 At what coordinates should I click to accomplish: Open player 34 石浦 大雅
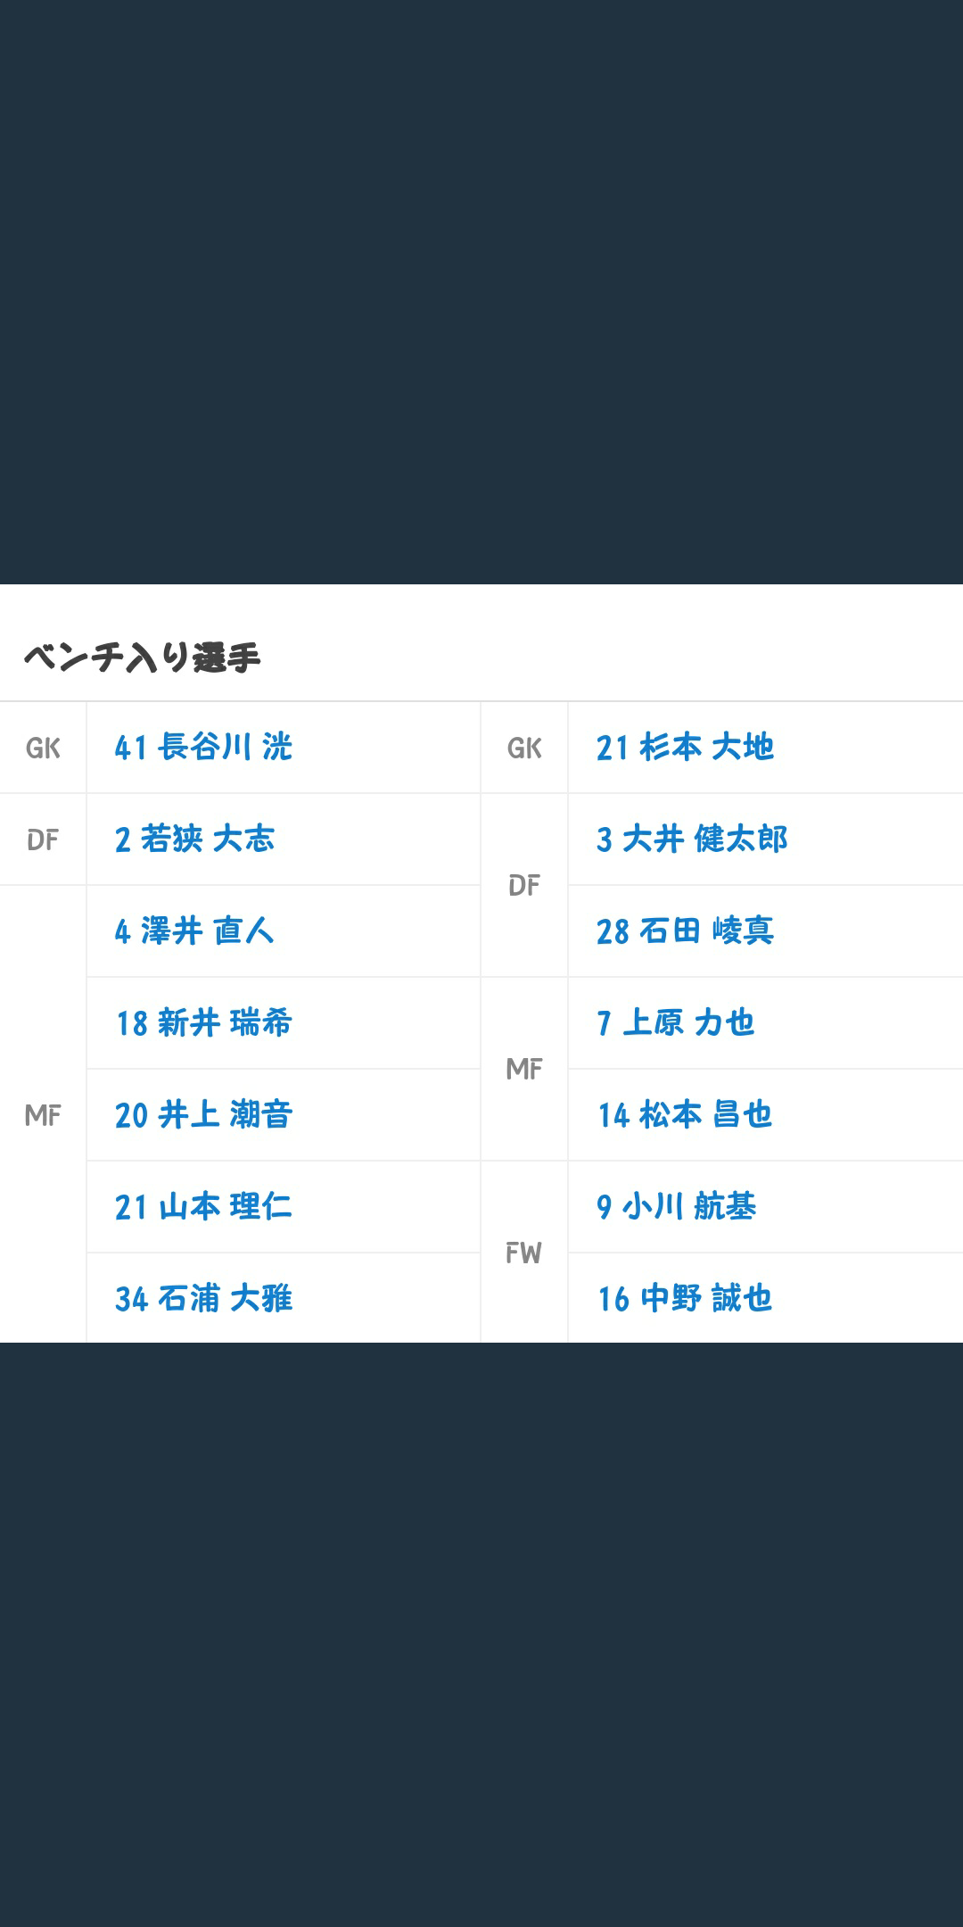coord(203,1299)
